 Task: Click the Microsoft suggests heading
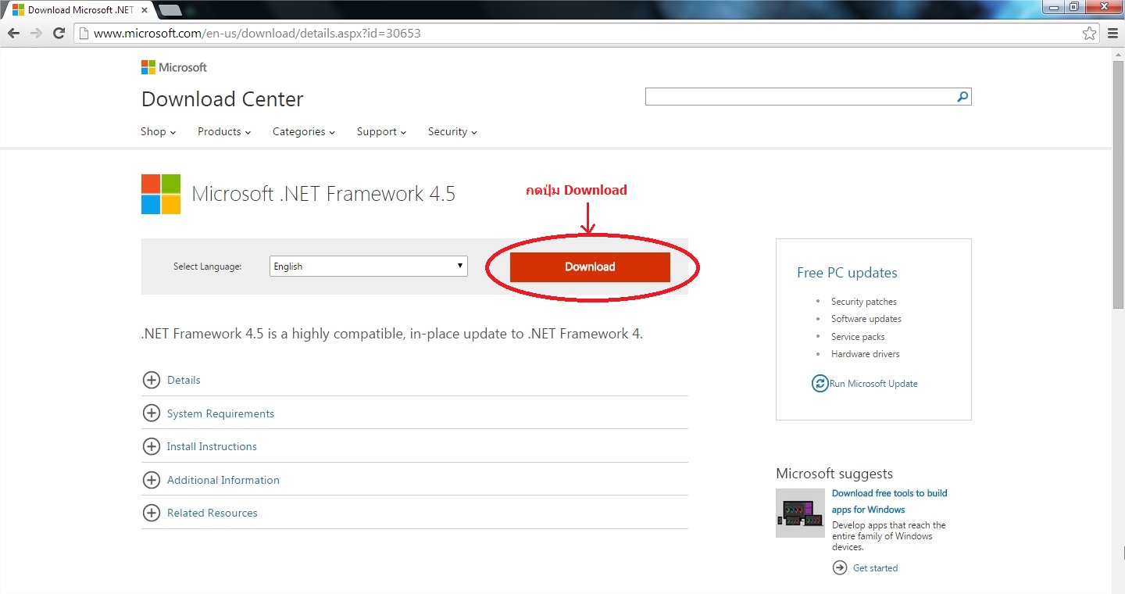click(x=834, y=474)
